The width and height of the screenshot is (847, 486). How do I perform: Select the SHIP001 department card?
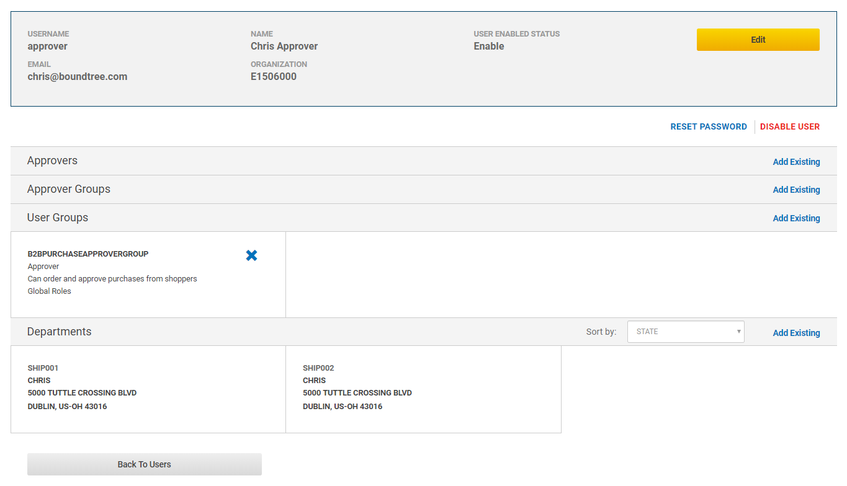point(148,389)
